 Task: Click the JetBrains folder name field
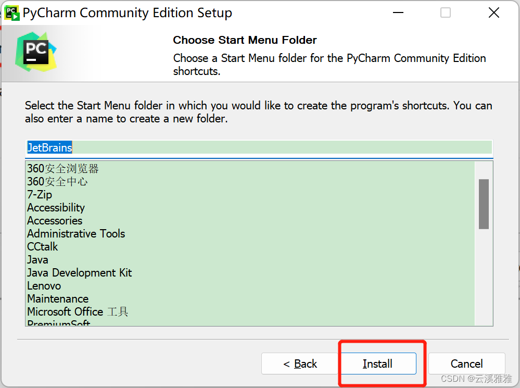tap(259, 147)
